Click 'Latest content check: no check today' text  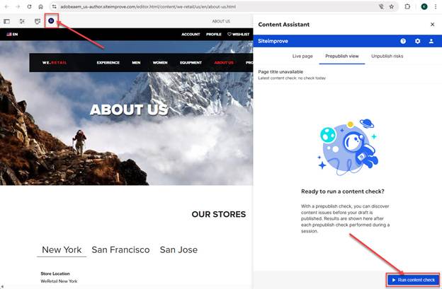(292, 78)
